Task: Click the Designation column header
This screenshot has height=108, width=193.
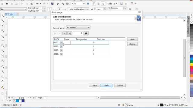Action: tap(81, 39)
